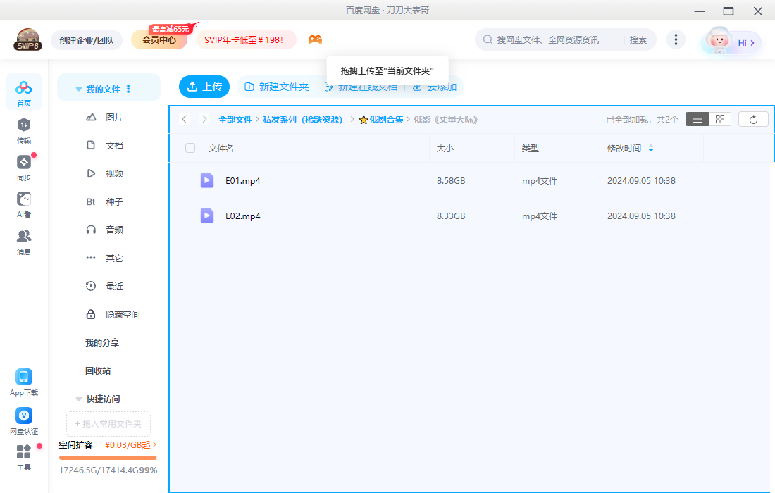Open the three-dot menu beside the search bar
The height and width of the screenshot is (493, 775).
676,39
